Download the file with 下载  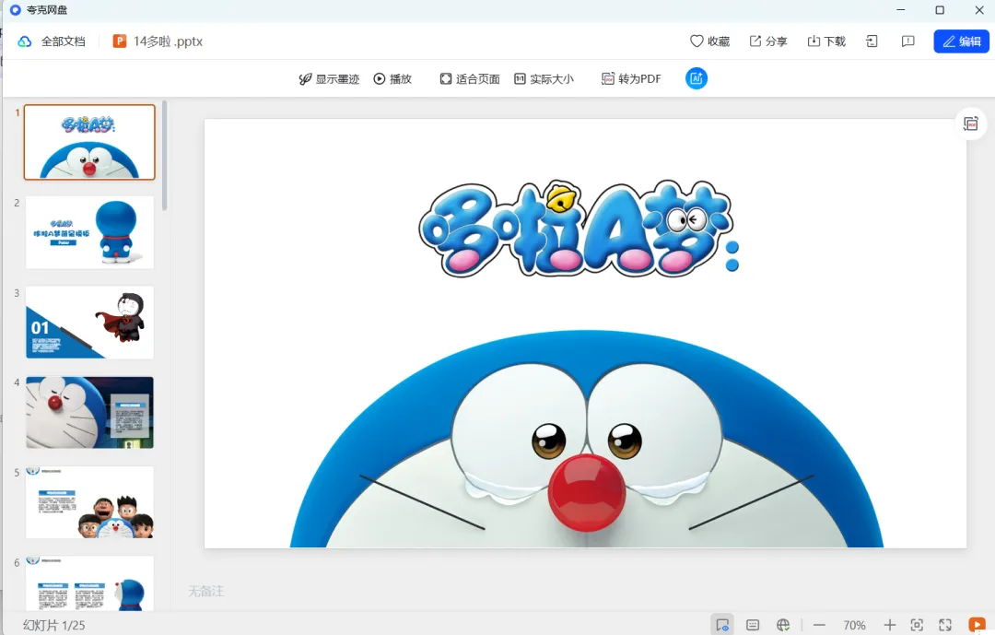(x=826, y=41)
